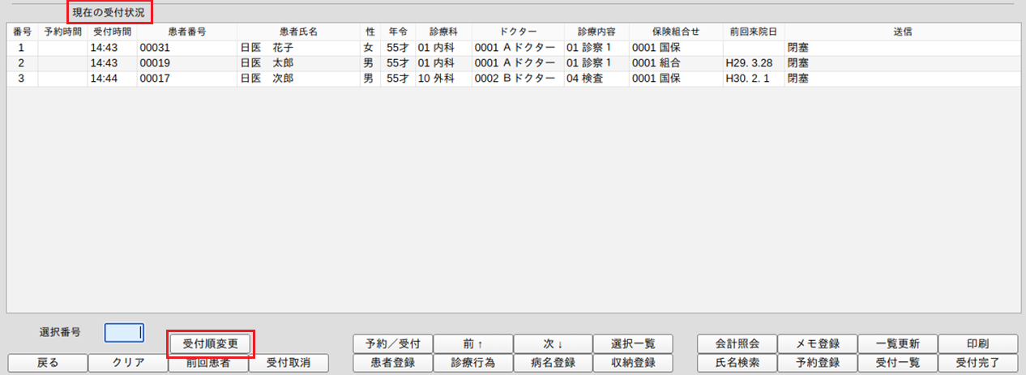Click patient number 00031
This screenshot has height=375, width=1026.
pos(154,48)
